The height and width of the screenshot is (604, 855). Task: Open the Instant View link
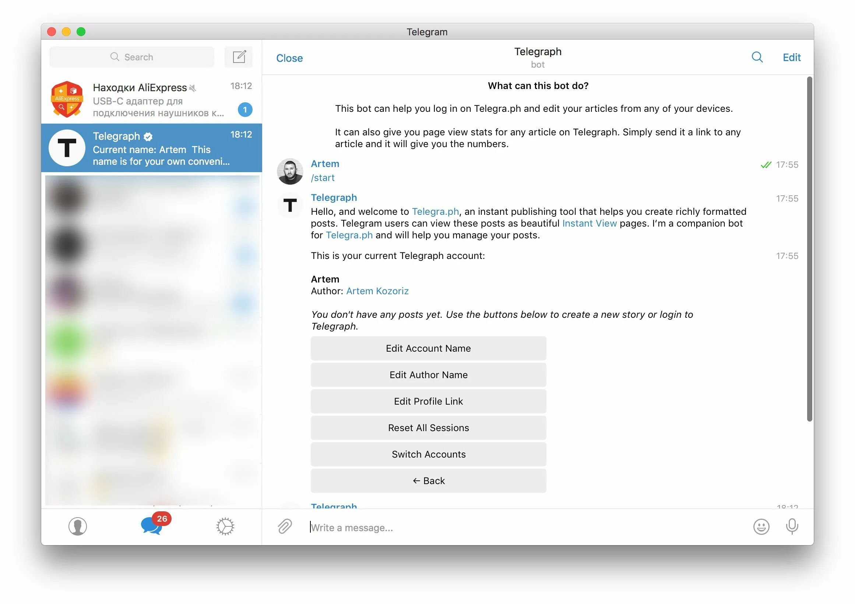589,224
